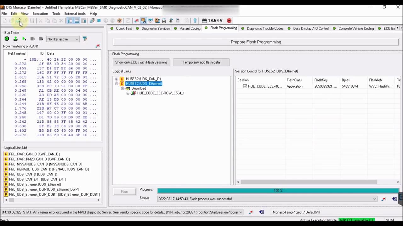Switch to Data Display / IO Control tab
The image size is (403, 226).
[308, 29]
